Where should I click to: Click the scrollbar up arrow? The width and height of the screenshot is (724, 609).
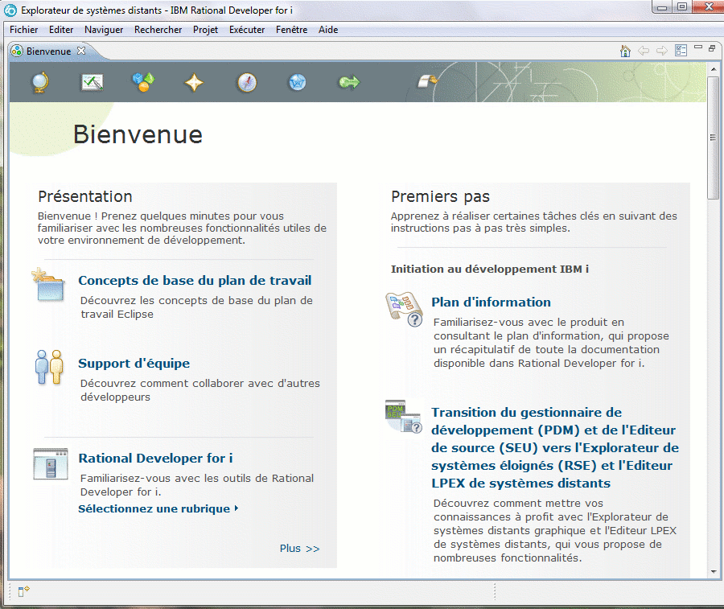[714, 69]
